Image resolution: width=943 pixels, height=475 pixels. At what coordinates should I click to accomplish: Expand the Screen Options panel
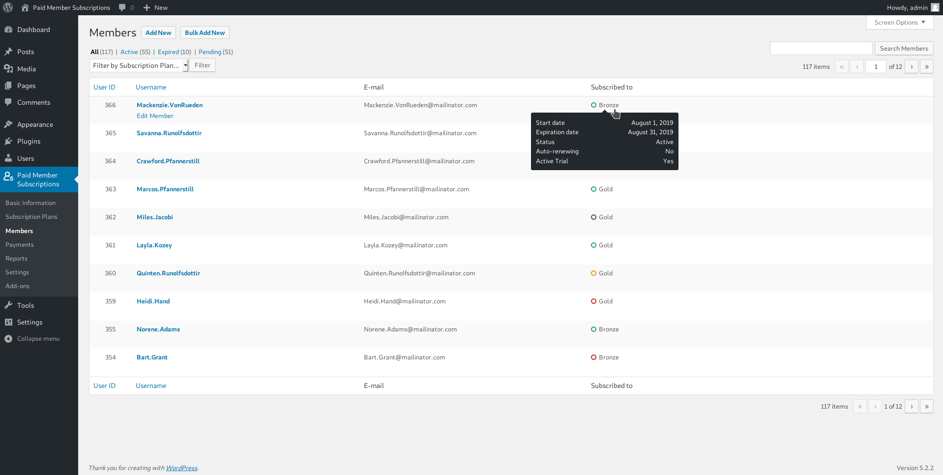tap(899, 23)
